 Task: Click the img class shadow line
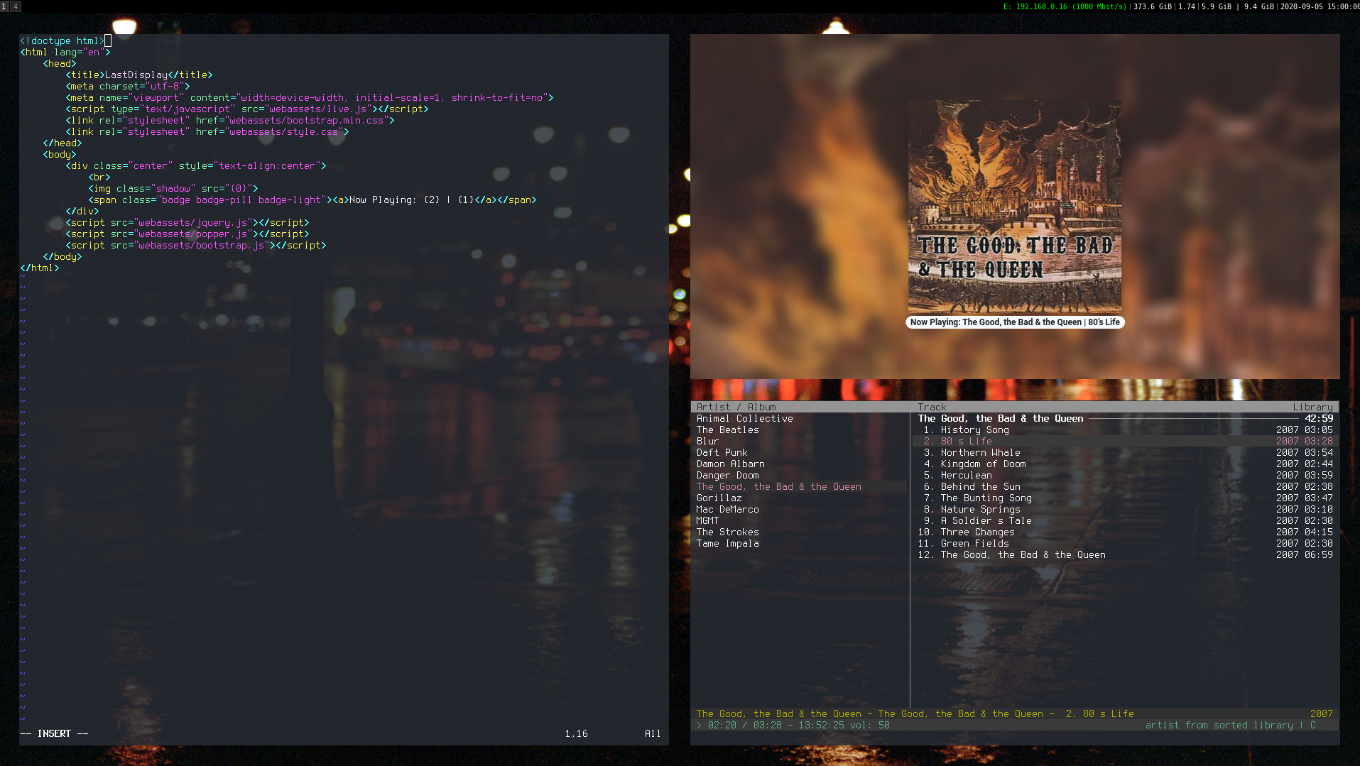point(173,189)
